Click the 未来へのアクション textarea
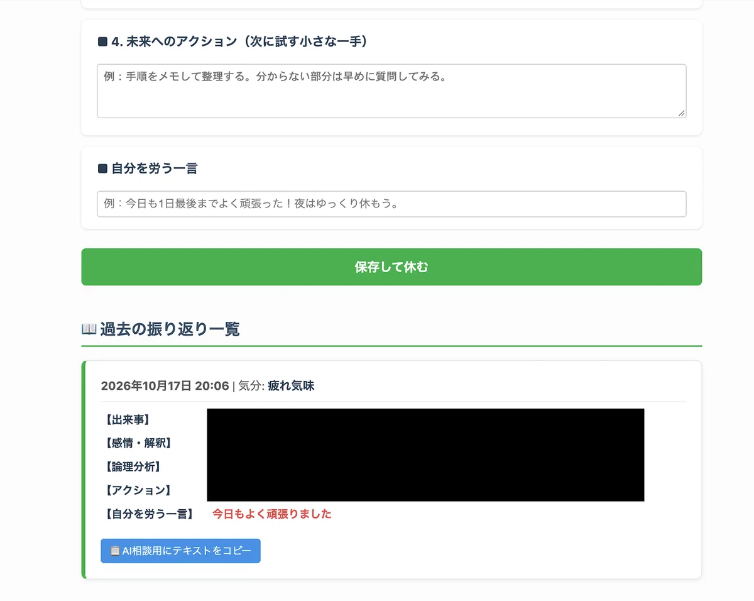Screen dimensions: 754x601 [x=391, y=91]
